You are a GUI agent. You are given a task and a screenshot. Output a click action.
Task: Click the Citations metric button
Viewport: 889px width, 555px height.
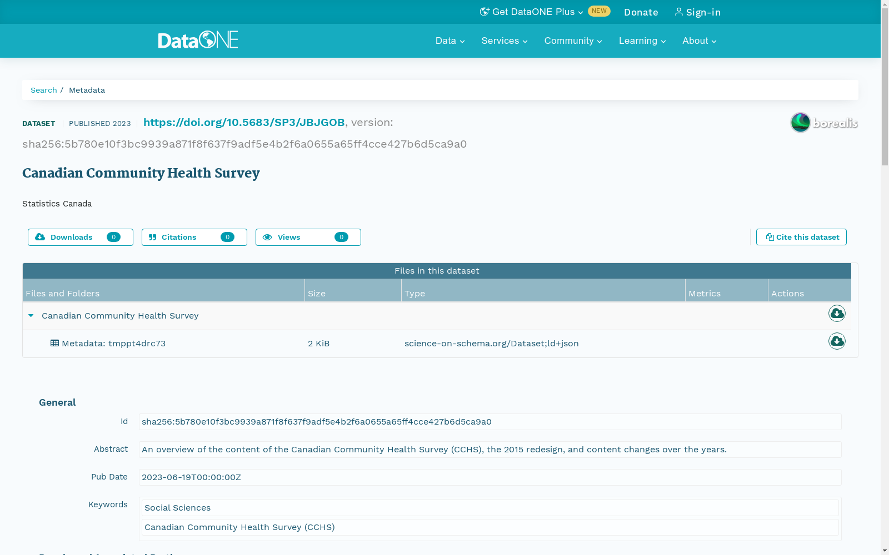(194, 237)
